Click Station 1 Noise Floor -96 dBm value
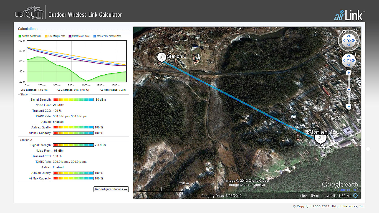 click(x=59, y=105)
